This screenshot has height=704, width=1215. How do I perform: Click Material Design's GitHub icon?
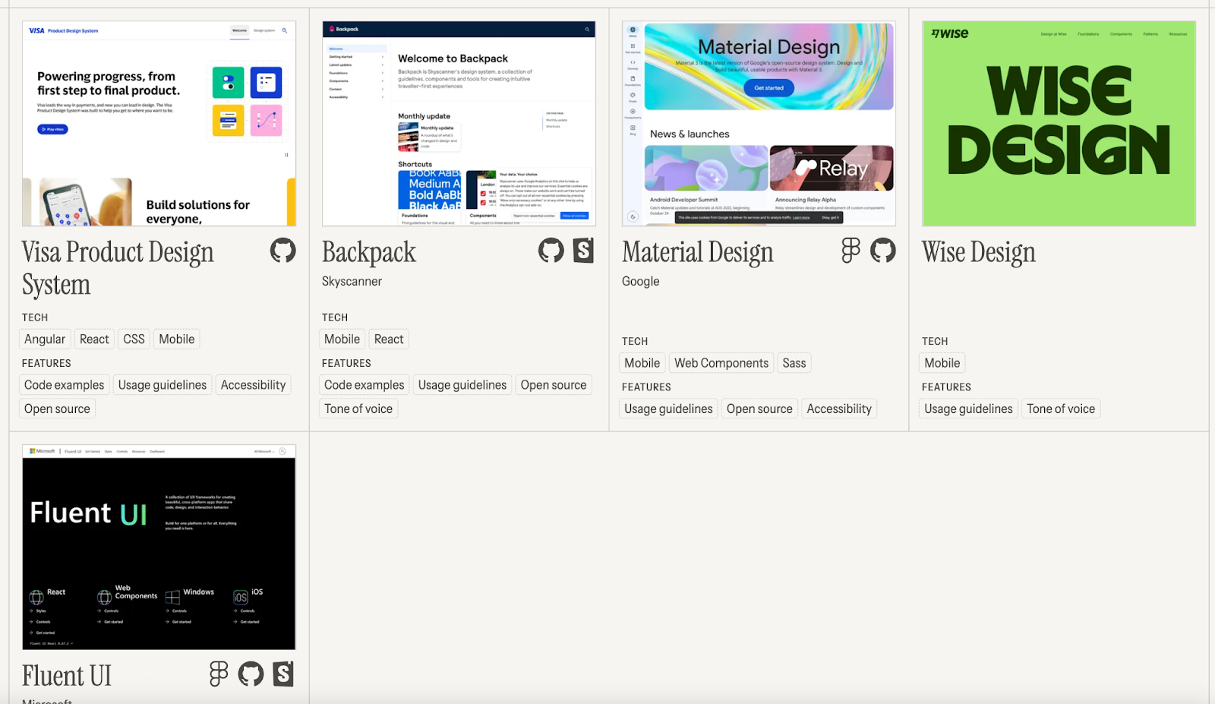point(882,251)
